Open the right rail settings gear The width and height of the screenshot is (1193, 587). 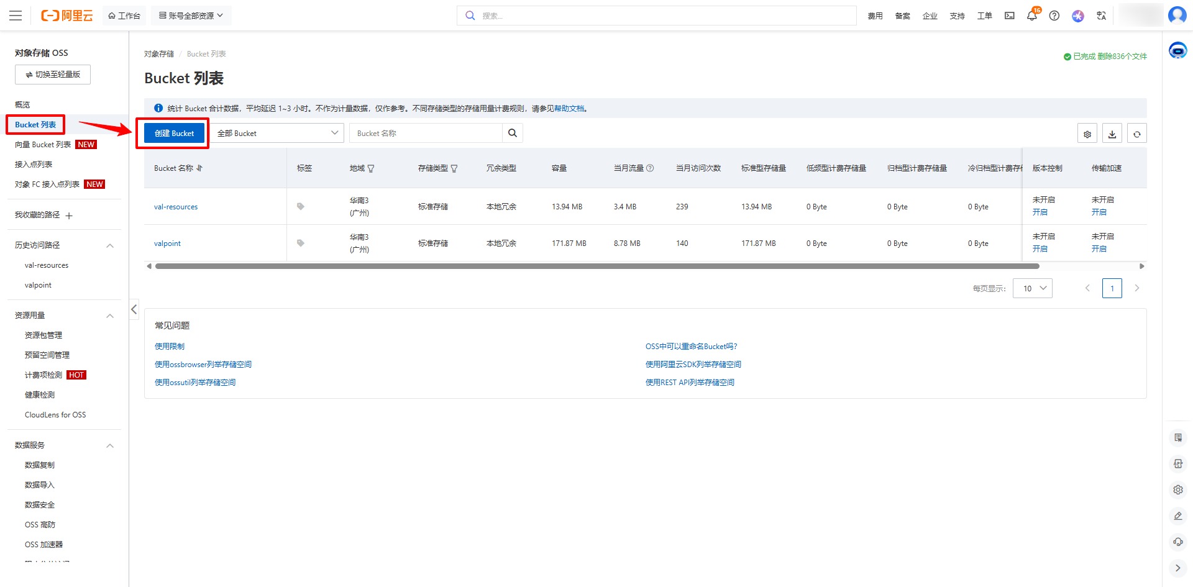1178,490
